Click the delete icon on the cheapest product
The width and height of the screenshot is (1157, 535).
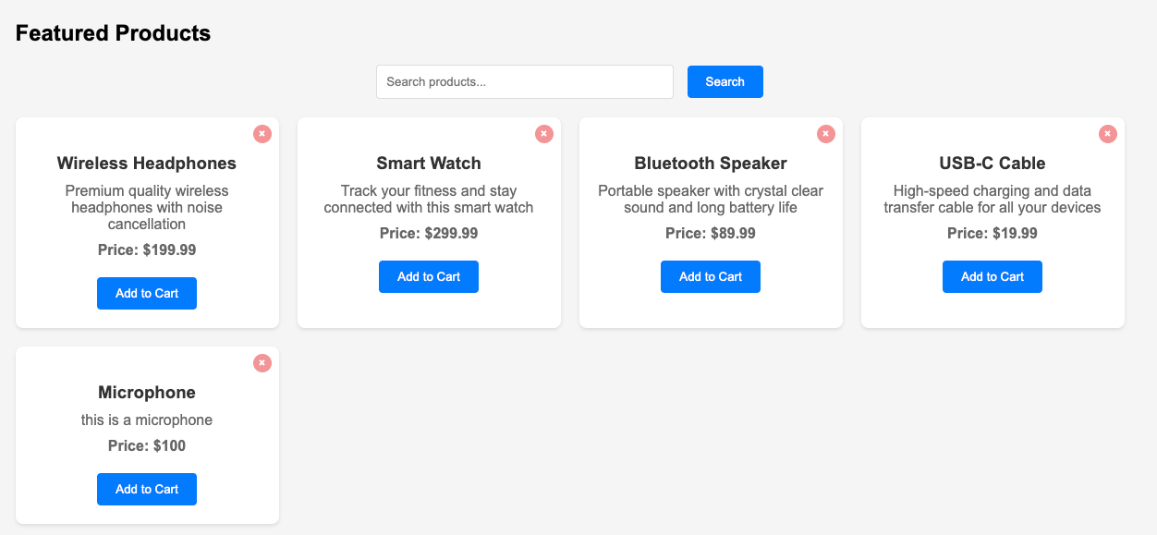pos(1107,133)
